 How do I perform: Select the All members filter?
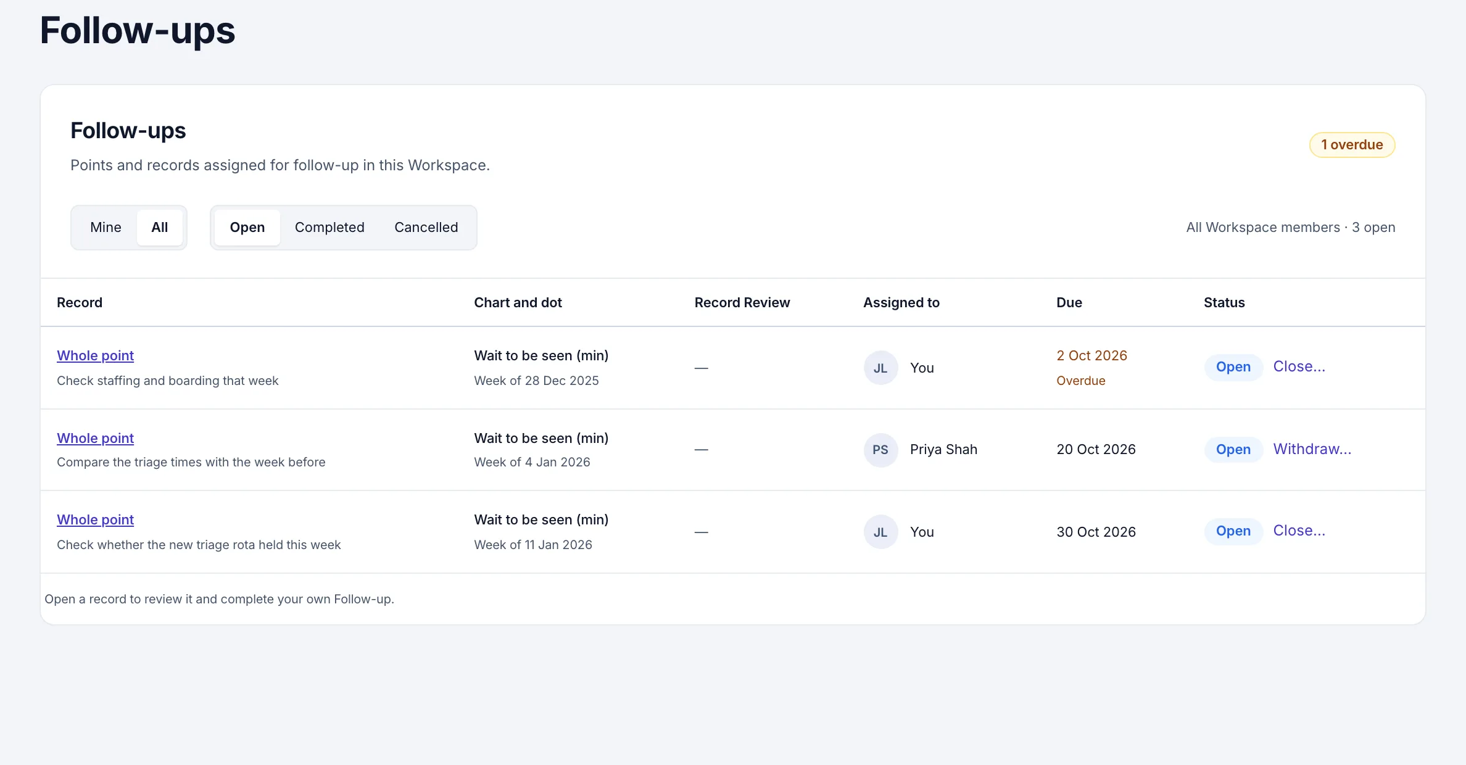coord(160,227)
